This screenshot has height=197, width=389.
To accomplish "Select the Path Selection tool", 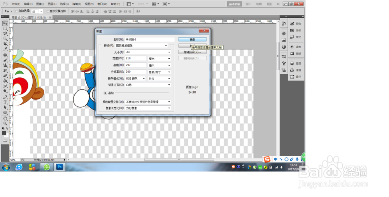I will pos(5,107).
